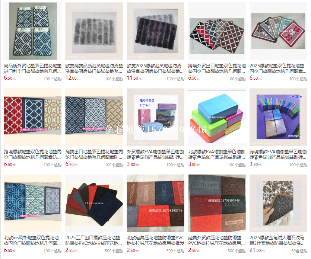Open the camouflage yoga blocks 3*6*9cm thumbnail

coord(156,117)
